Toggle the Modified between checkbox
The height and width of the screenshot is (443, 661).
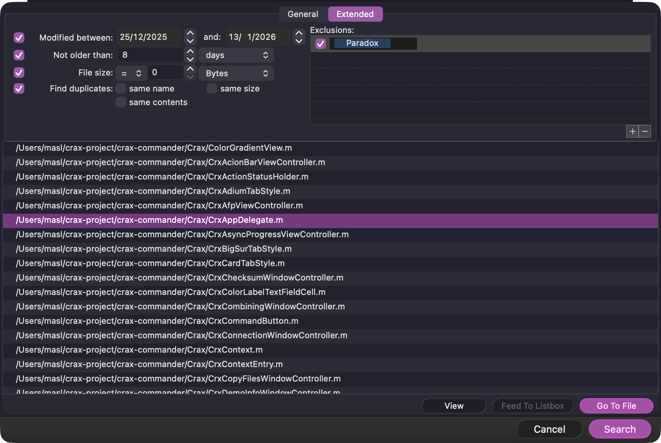click(x=19, y=38)
